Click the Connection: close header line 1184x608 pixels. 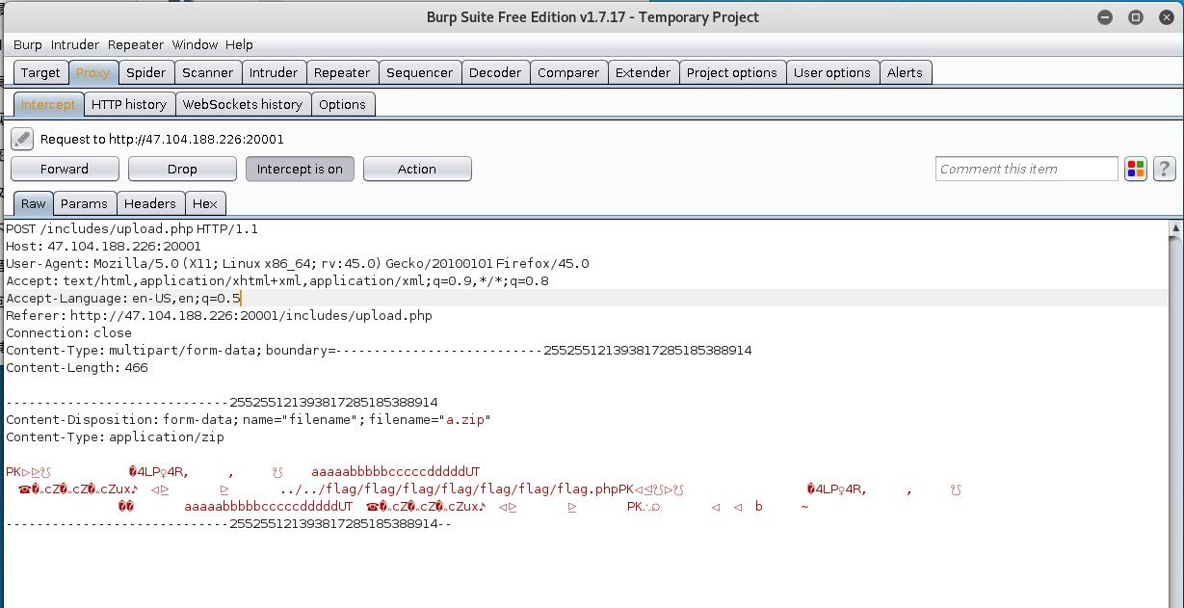point(69,333)
